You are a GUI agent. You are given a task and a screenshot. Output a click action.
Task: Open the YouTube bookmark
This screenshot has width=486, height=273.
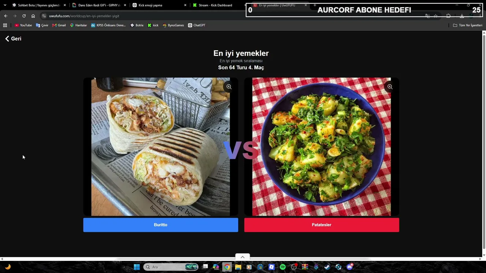pyautogui.click(x=23, y=25)
